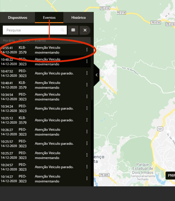Open options menu for 10:48:22 event

(87, 61)
